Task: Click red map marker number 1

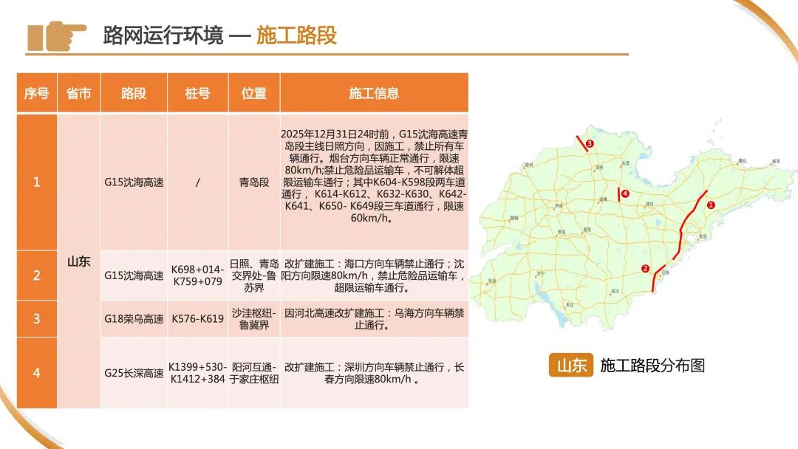Action: point(711,205)
